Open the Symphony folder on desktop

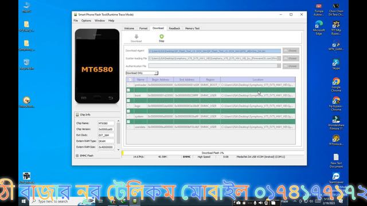point(26,45)
